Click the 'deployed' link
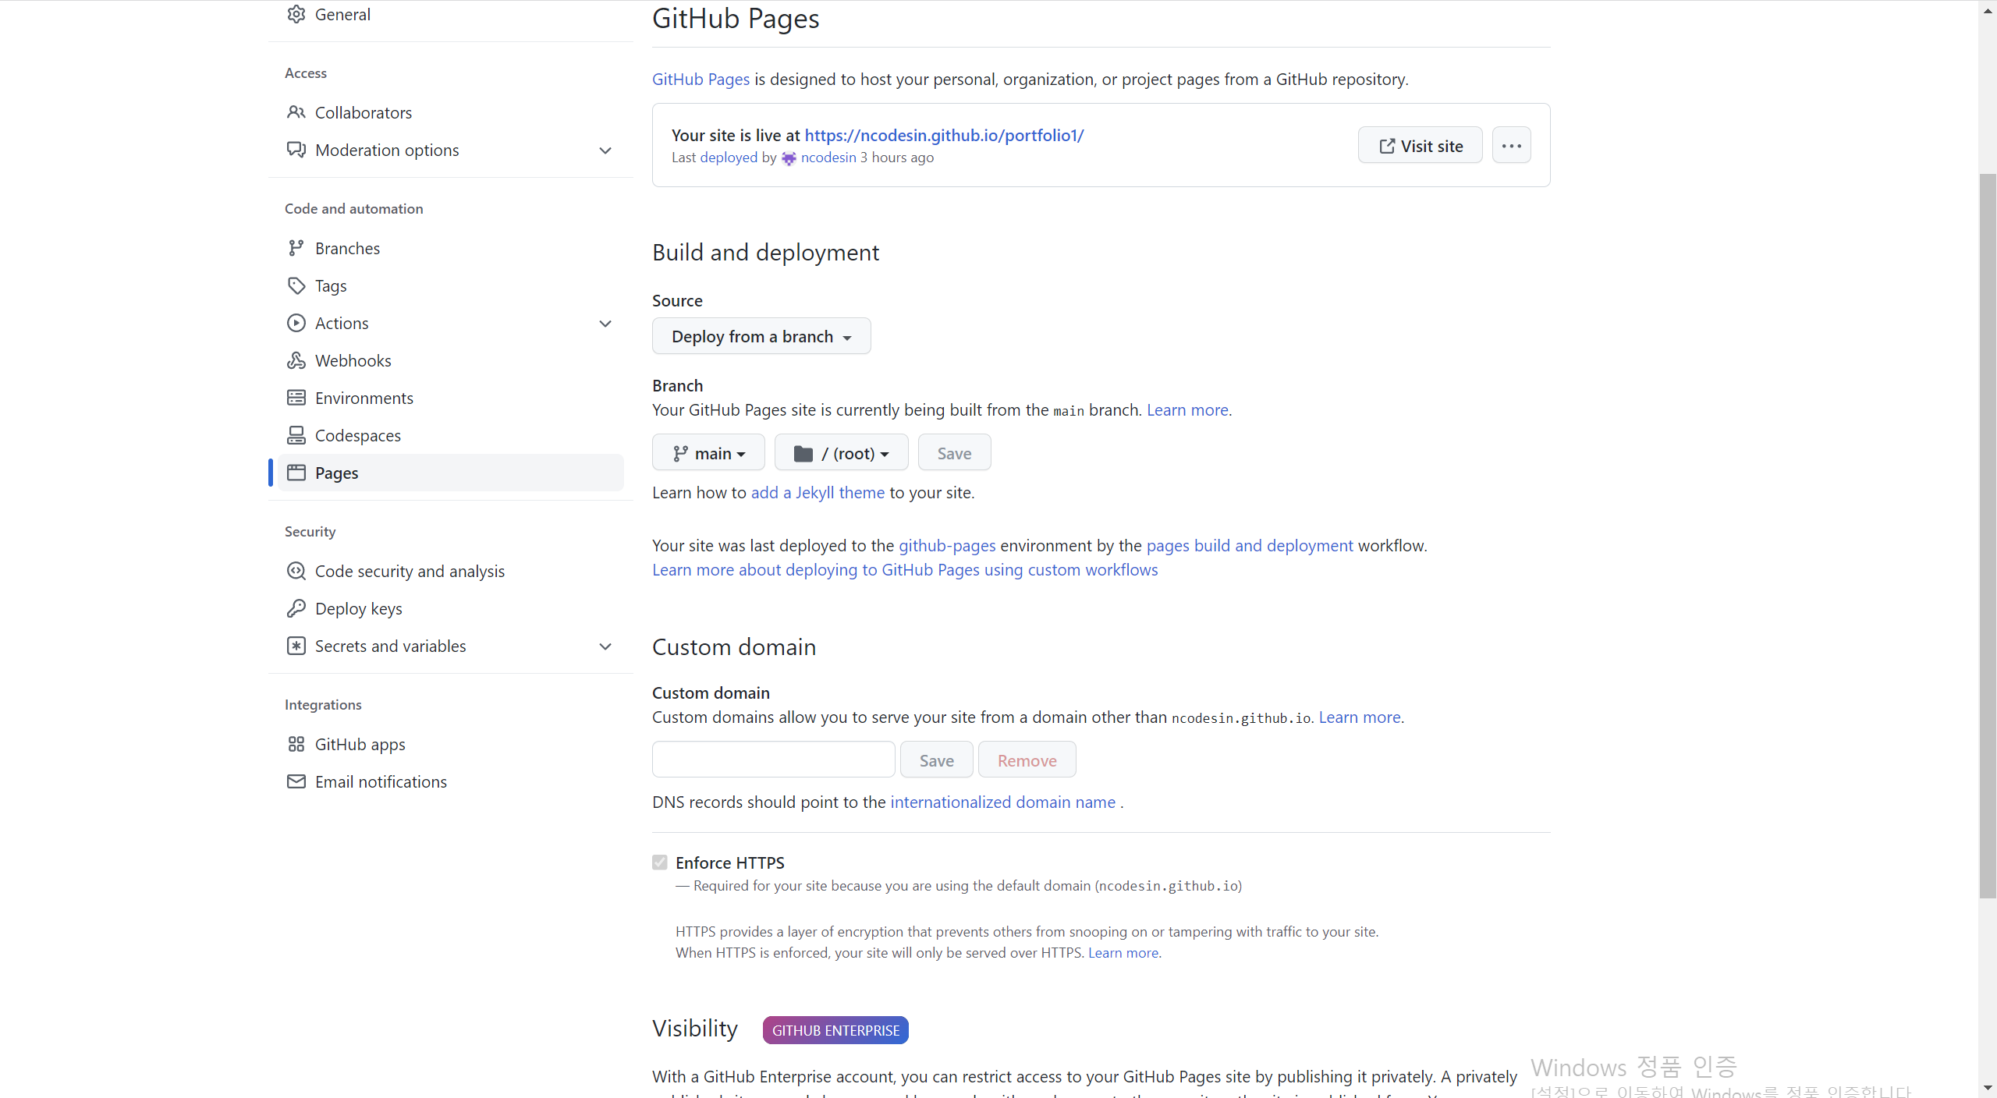1997x1098 pixels. [729, 158]
